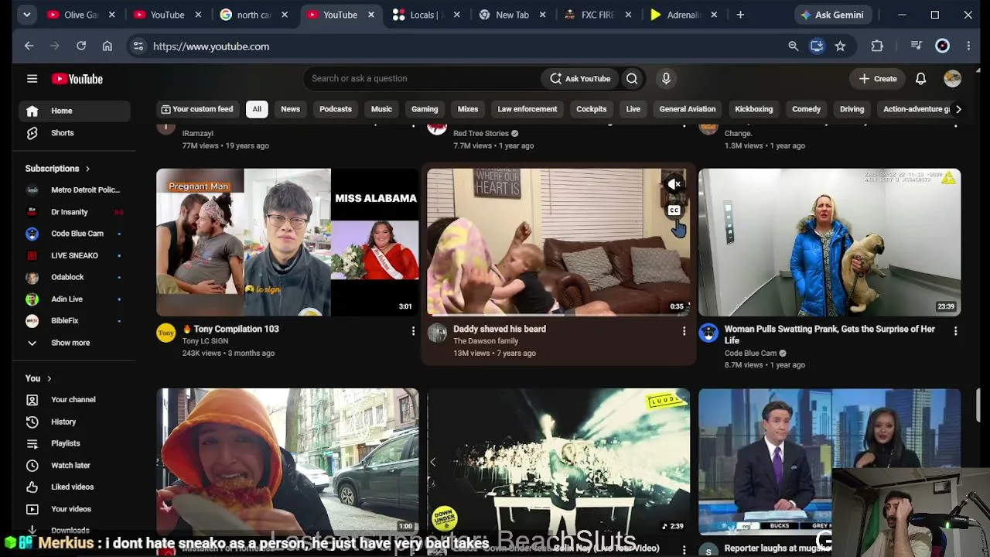Image resolution: width=990 pixels, height=557 pixels.
Task: Select the Mixes filter chip
Action: coord(468,109)
